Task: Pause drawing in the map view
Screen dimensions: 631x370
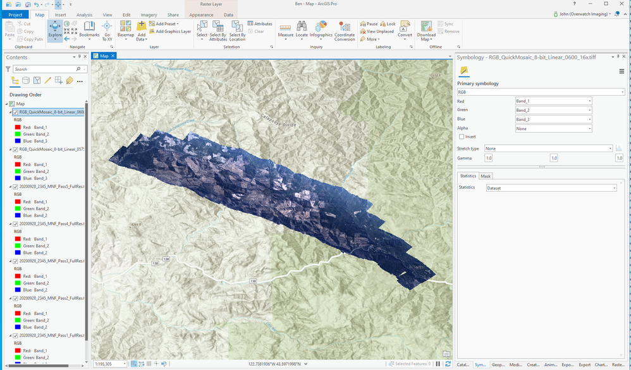Action: (x=438, y=364)
